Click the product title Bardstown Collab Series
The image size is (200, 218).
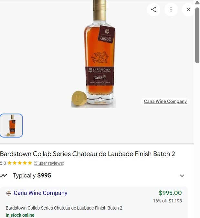(x=87, y=154)
